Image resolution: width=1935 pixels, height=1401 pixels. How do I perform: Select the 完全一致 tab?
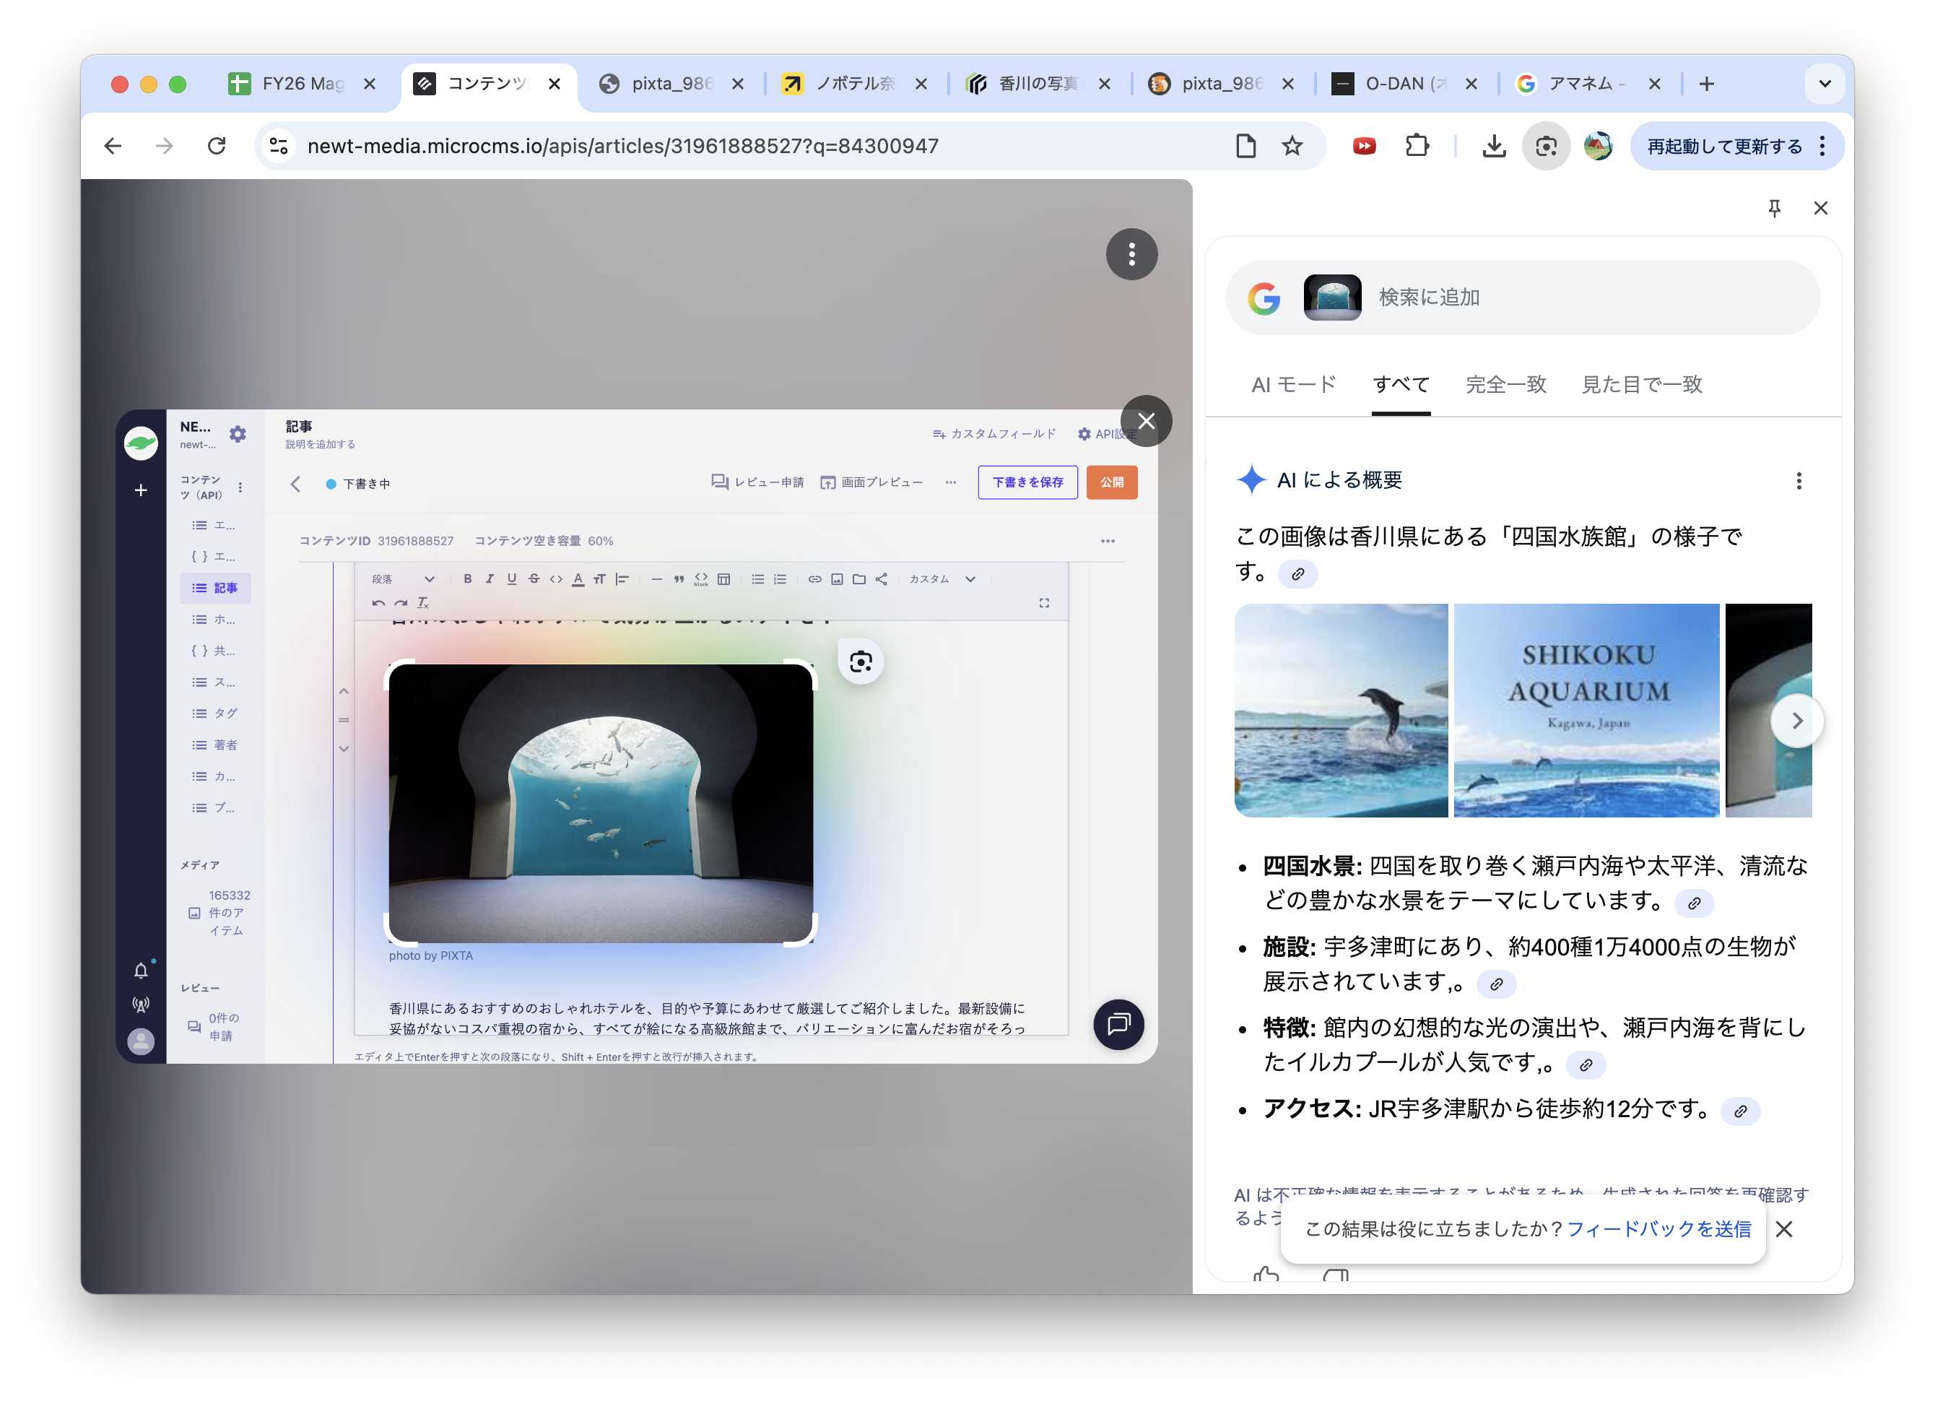1506,385
